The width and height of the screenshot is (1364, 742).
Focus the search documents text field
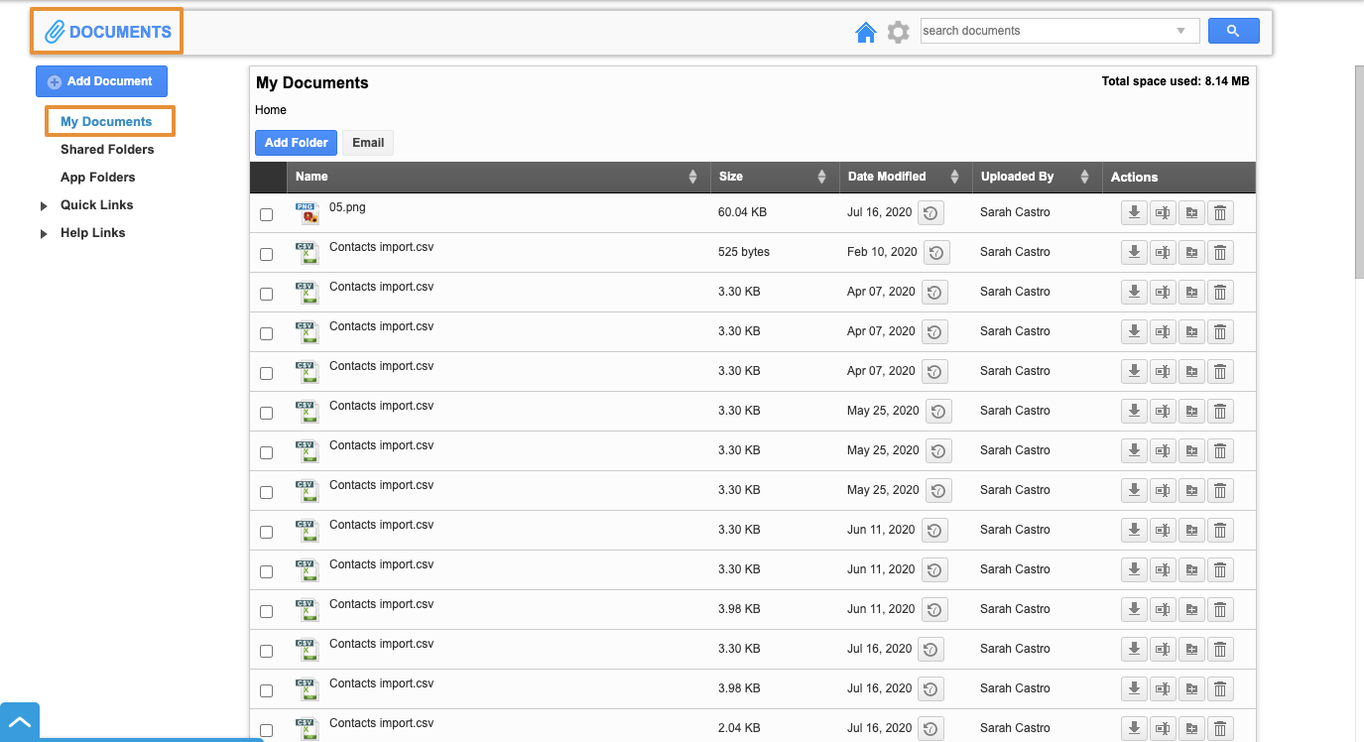pos(1042,31)
